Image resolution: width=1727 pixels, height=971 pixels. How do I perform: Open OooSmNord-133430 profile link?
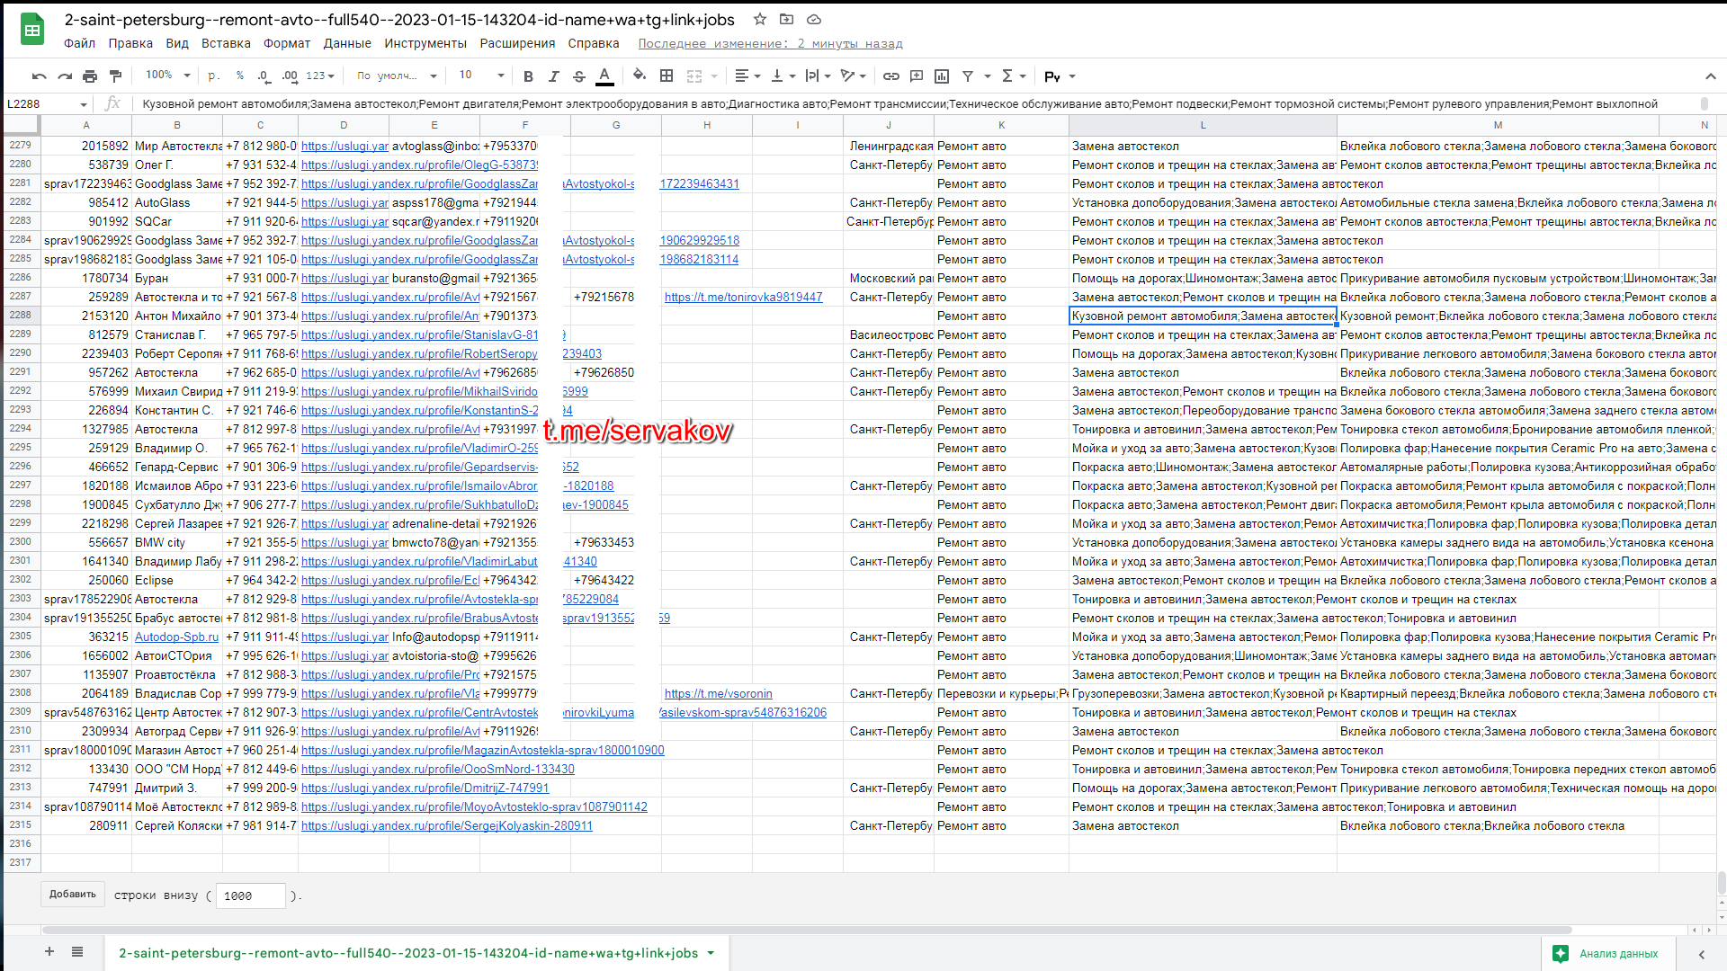coord(437,769)
